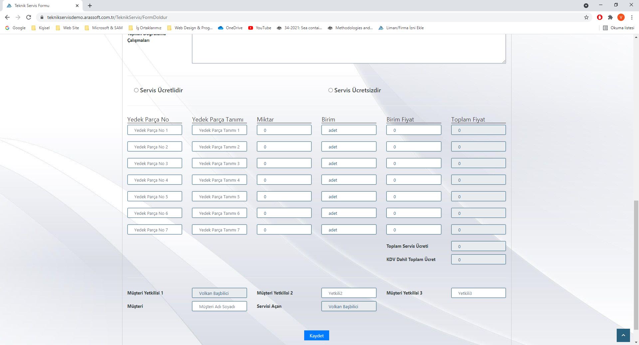Open the OneDrive bookmark
This screenshot has height=345, width=639.
[230, 28]
